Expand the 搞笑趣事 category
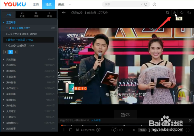Screen dimensions: 194x136 [x=4, y=129]
